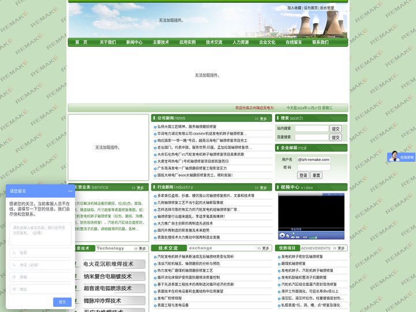Open 在线留言 navigation item
Viewport: 416px width, 312px height.
tap(294, 42)
